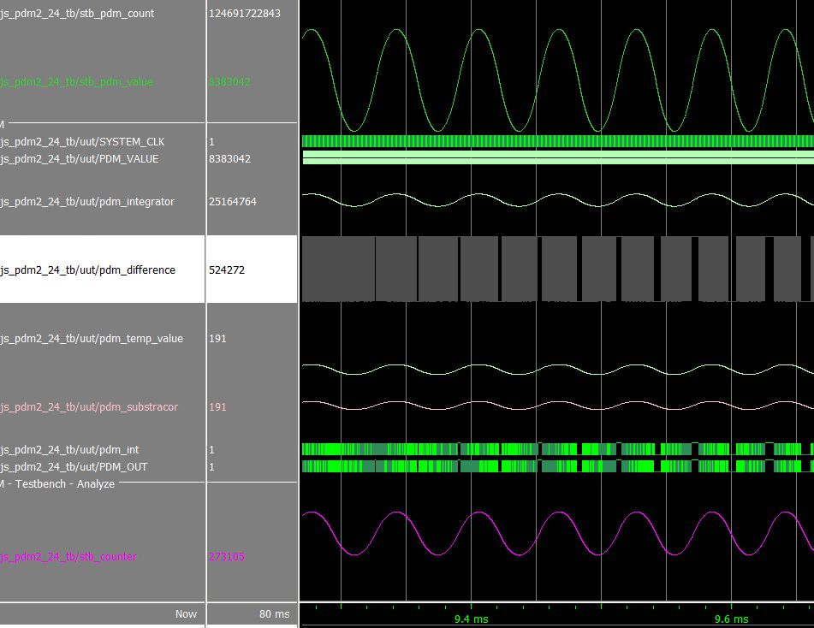Click the pdm_integrator value 25164764
The height and width of the screenshot is (628, 814).
(x=233, y=202)
